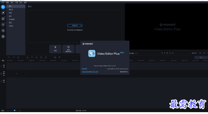Click the plus placeholder on video track
Screen dimensions: 208x114
[16, 74]
